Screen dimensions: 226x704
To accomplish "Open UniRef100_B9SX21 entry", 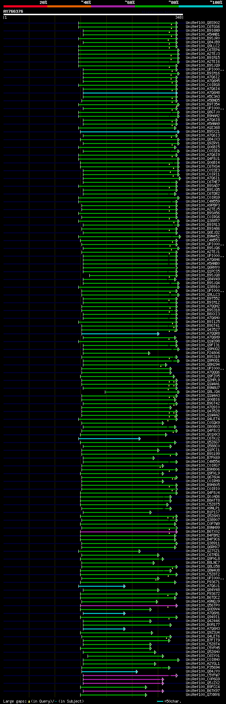I will tap(203, 131).
